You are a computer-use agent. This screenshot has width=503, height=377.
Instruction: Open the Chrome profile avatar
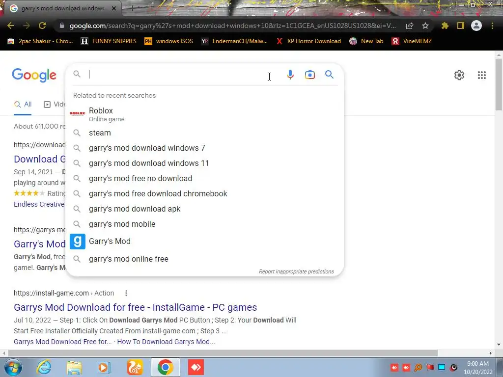coord(476,26)
